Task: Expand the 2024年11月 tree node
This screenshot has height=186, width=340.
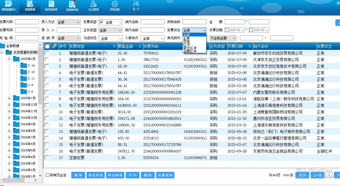Action: pyautogui.click(x=9, y=111)
